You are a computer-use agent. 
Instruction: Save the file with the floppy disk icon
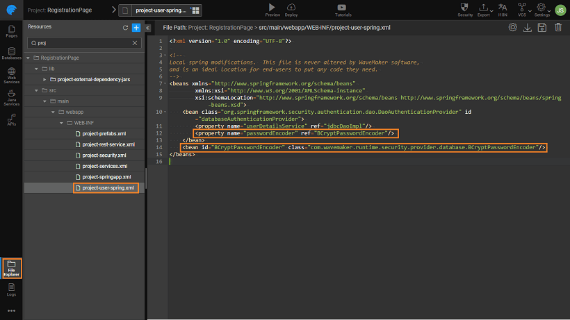click(543, 27)
